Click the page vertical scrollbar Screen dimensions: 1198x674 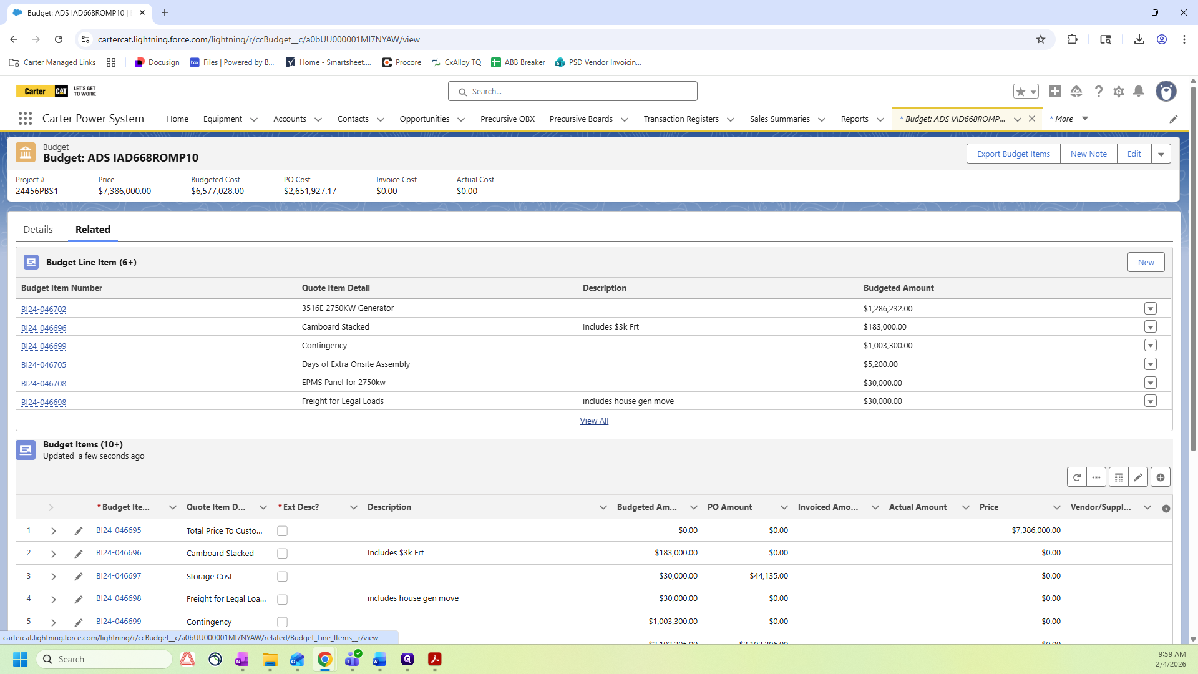(1193, 268)
